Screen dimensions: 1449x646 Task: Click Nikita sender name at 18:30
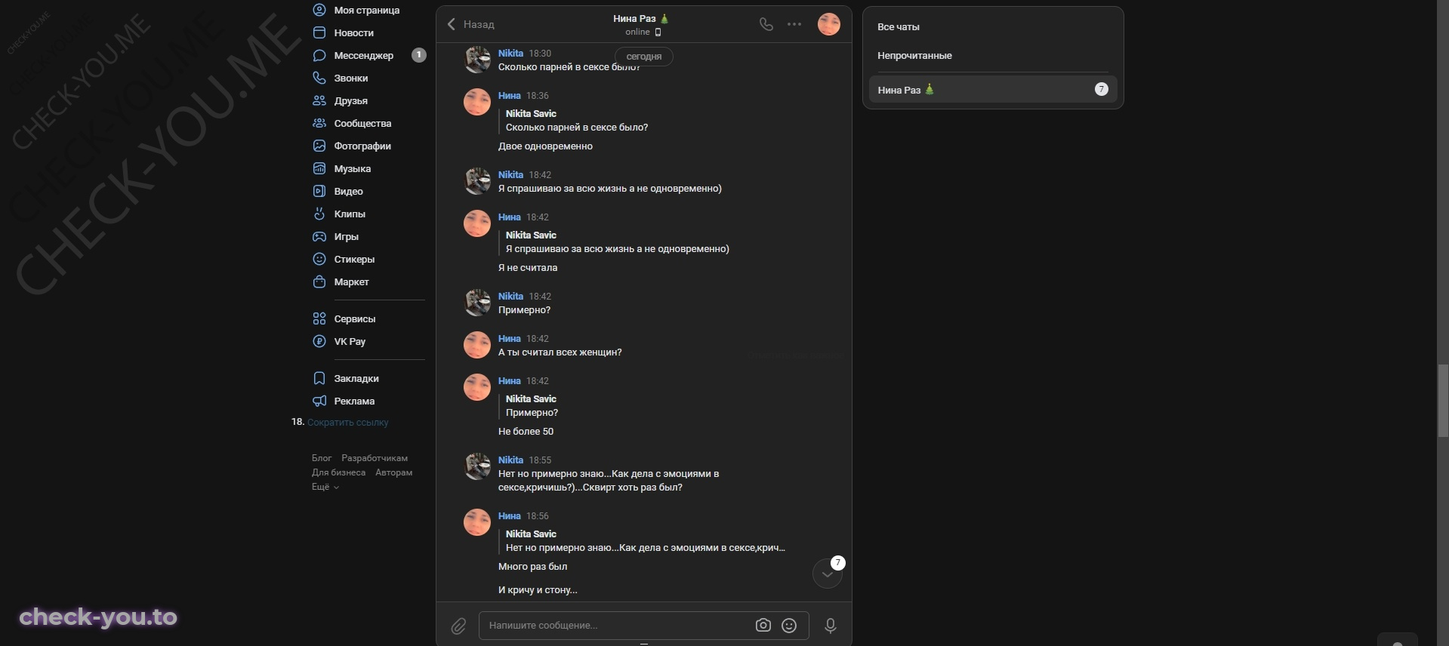point(510,54)
